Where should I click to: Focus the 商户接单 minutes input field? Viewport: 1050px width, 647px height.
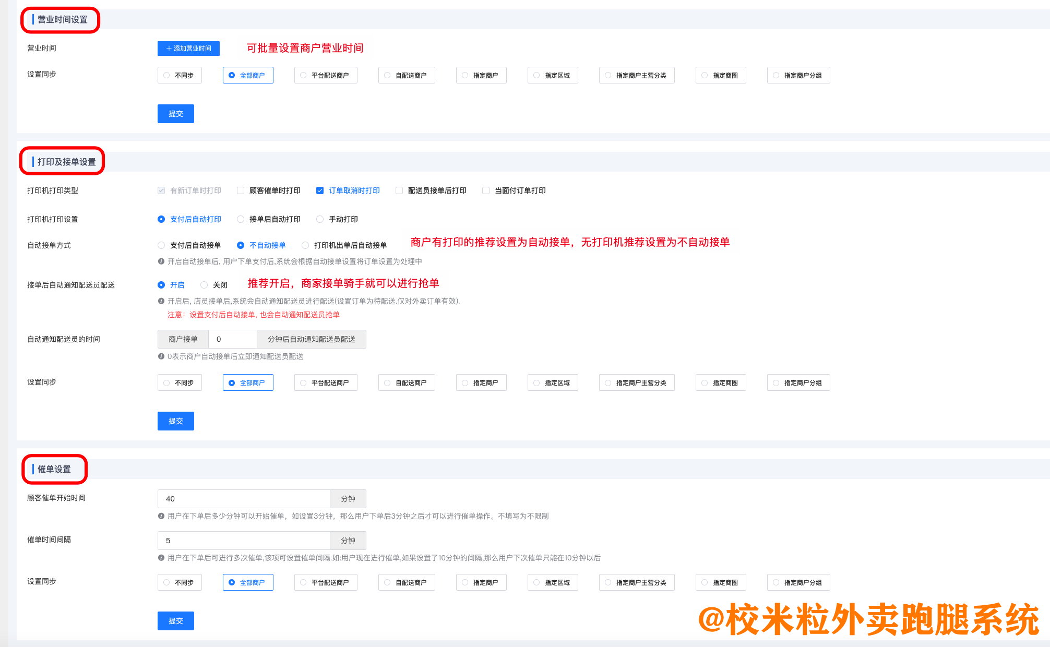tap(232, 339)
